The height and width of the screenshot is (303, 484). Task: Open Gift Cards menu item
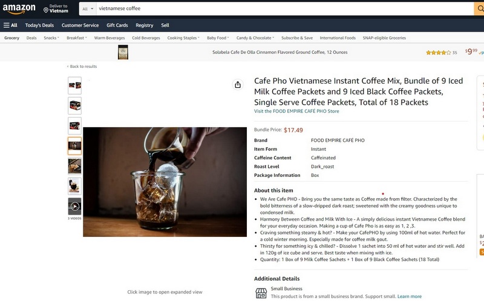[x=117, y=25]
